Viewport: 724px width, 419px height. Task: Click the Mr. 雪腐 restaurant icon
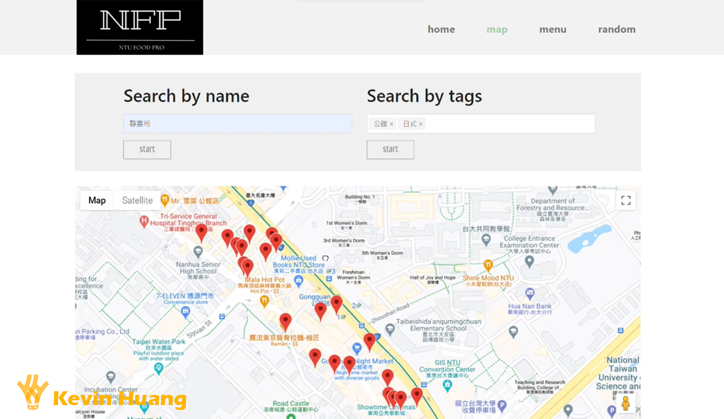click(x=165, y=200)
